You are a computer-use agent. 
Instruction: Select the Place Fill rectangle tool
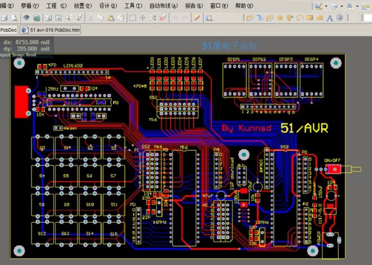tap(309, 17)
